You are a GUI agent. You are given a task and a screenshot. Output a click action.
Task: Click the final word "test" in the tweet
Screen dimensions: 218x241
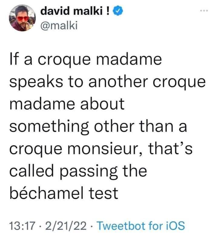point(105,193)
